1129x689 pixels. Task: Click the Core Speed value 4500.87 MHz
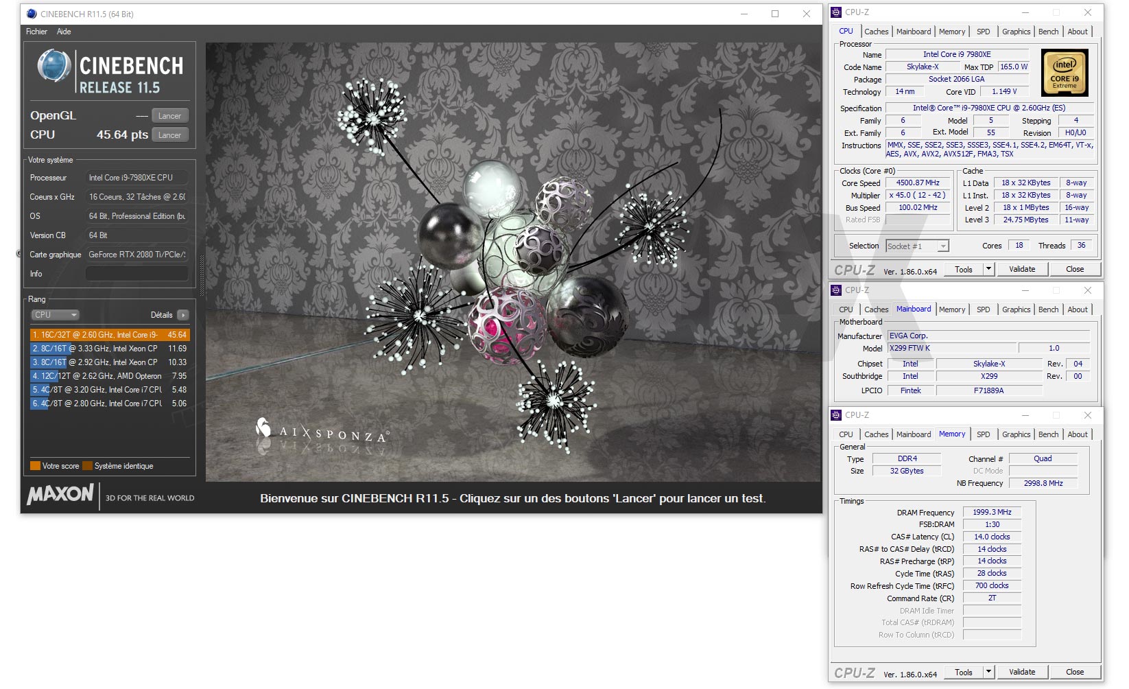(918, 183)
